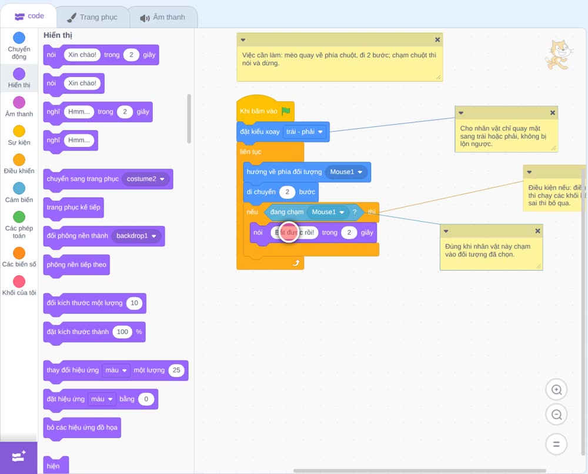This screenshot has width=588, height=474.
Task: Open the màu dropdown in đặt hiệu ứng block
Action: coord(102,399)
